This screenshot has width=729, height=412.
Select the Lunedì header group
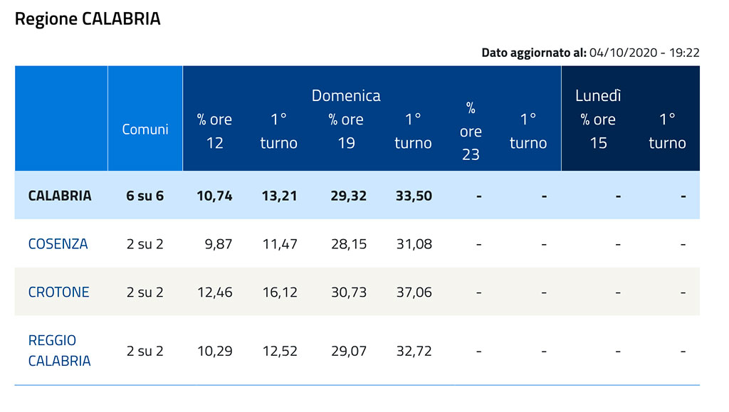point(598,95)
